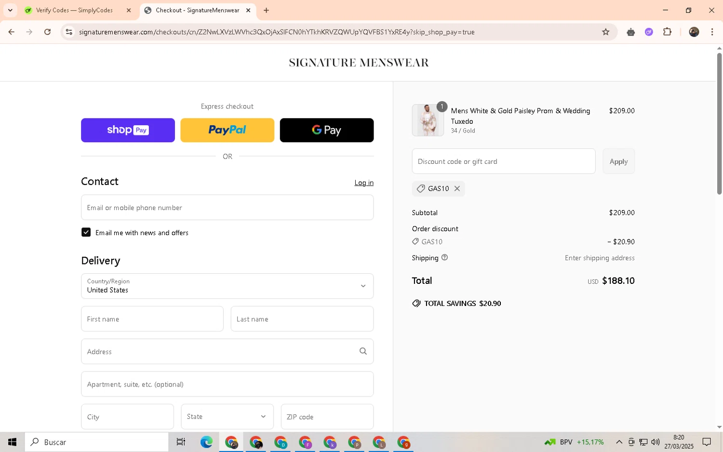Click the browser forward arrow
723x452 pixels.
coord(29,32)
